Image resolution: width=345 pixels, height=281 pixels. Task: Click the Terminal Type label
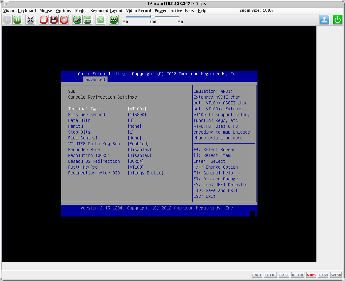click(x=84, y=109)
